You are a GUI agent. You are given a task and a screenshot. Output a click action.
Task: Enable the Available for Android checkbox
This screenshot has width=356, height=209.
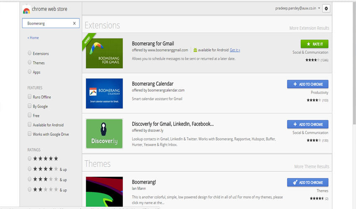(x=29, y=125)
